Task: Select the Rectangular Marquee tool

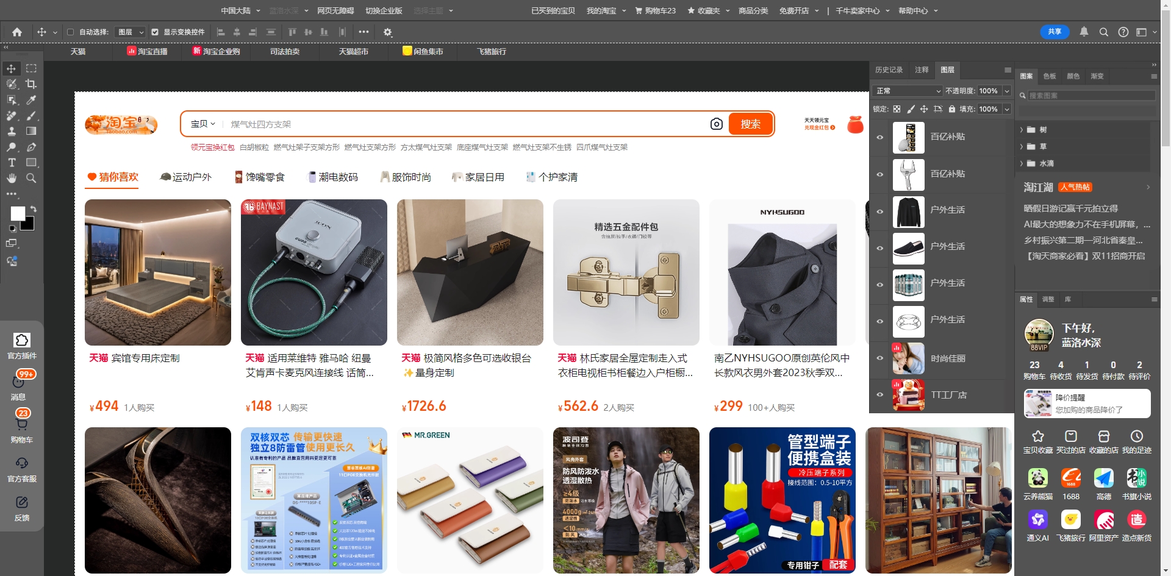Action: pyautogui.click(x=31, y=69)
